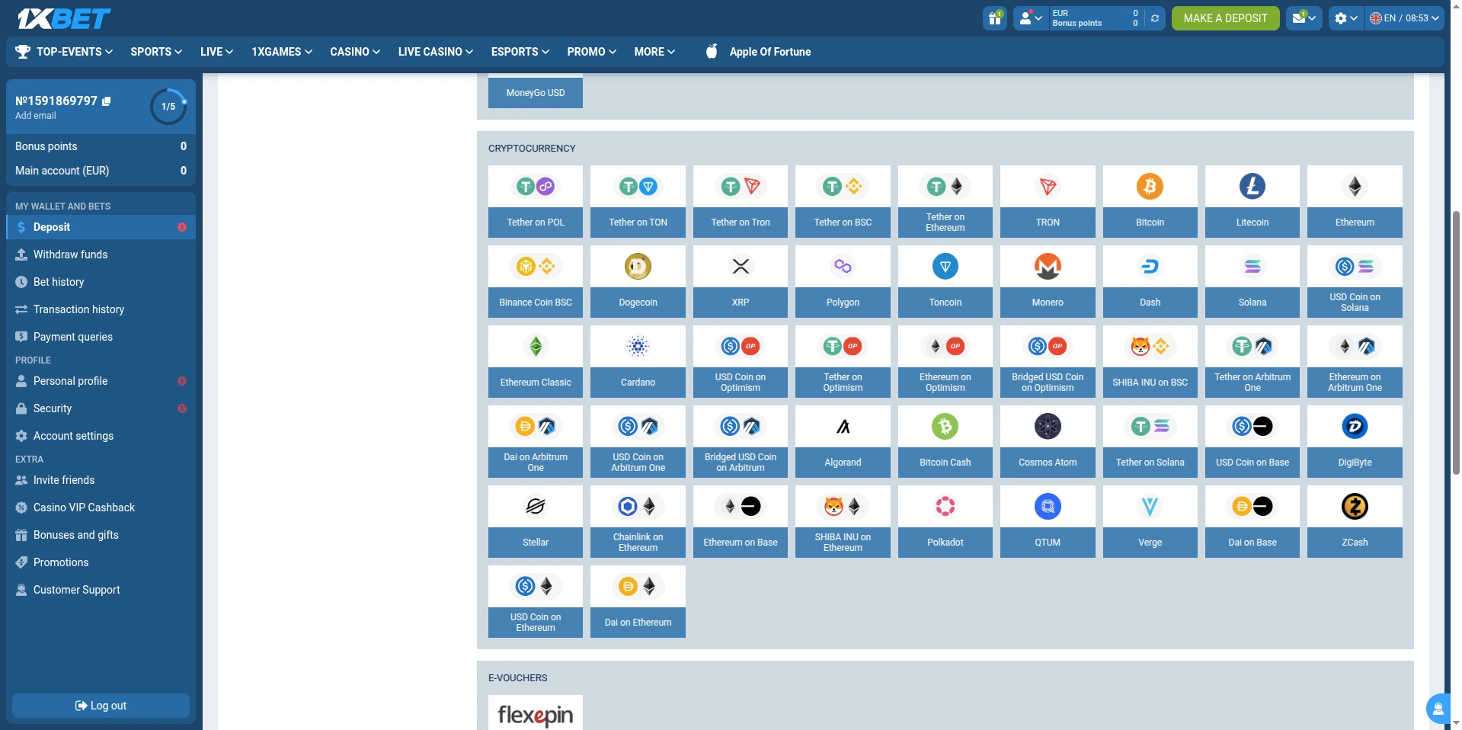Click the Flexepin e-voucher thumbnail
1462x730 pixels.
535,714
